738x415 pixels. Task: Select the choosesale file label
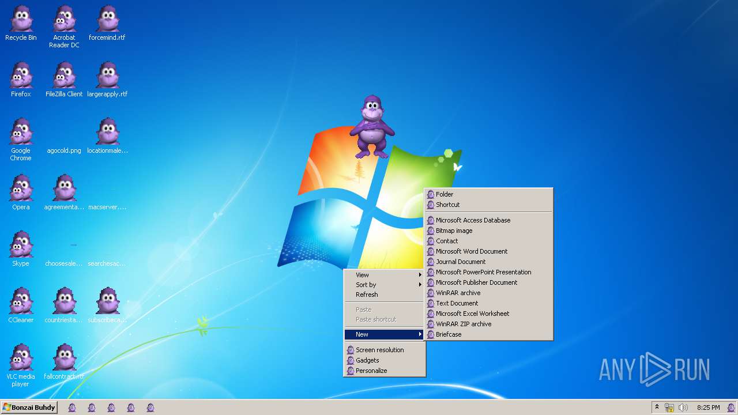[x=64, y=264]
